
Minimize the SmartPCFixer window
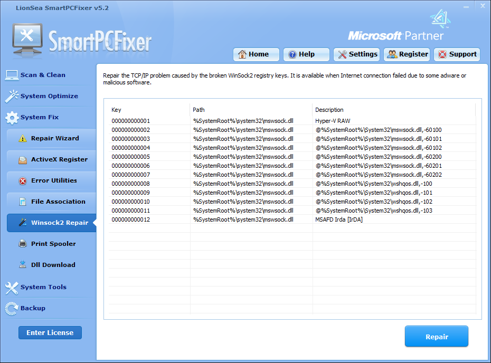(466, 6)
